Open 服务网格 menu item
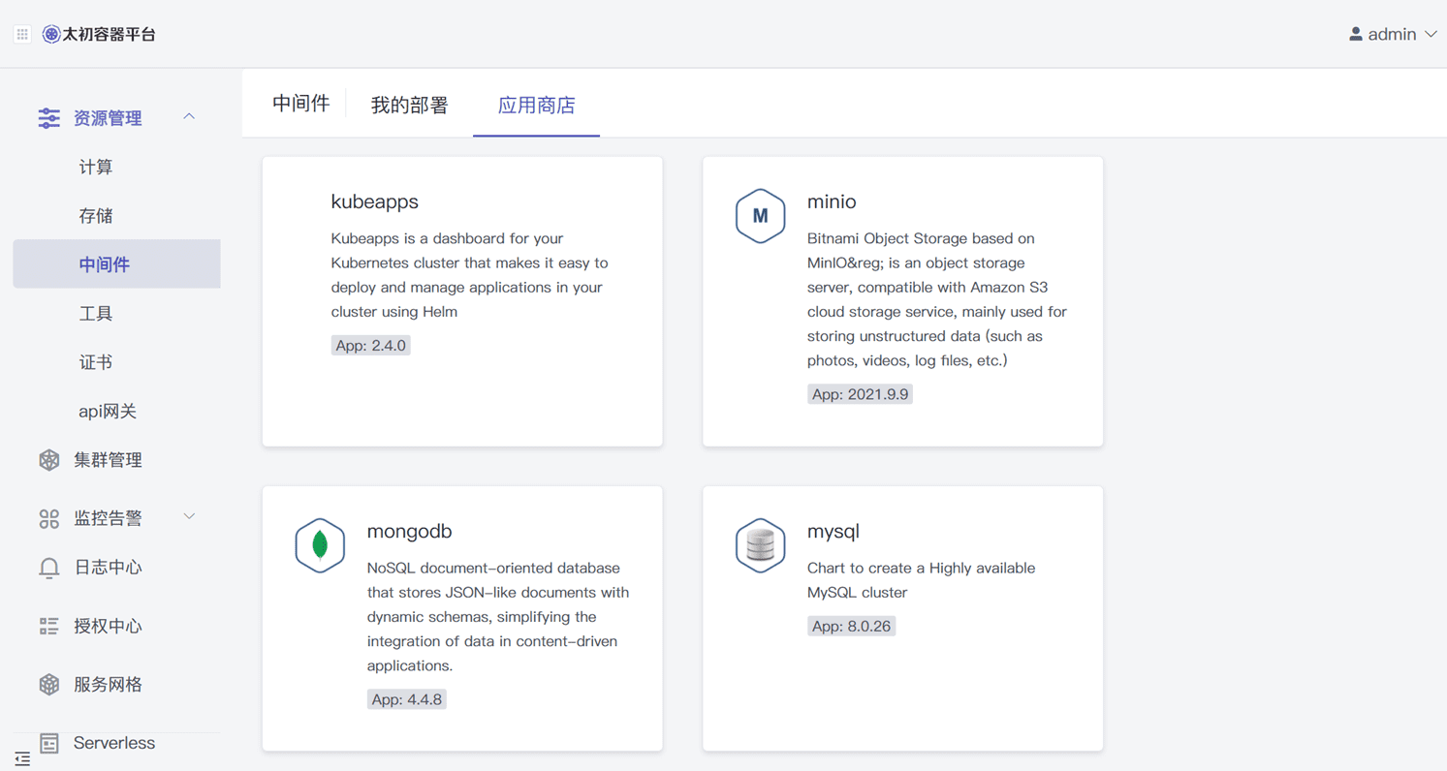 coord(108,685)
